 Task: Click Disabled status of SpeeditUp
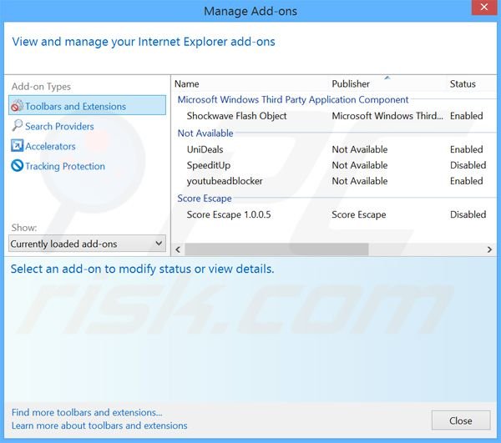pyautogui.click(x=468, y=165)
